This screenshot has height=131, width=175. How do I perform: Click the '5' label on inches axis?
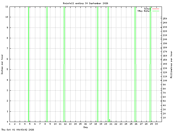(7, 69)
